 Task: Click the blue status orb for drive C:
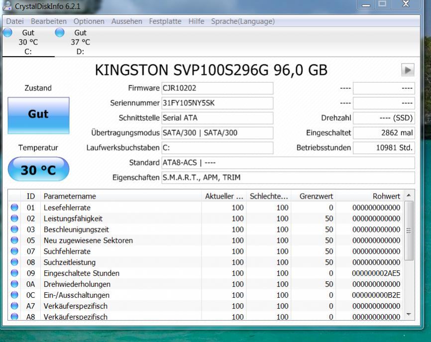pyautogui.click(x=7, y=32)
